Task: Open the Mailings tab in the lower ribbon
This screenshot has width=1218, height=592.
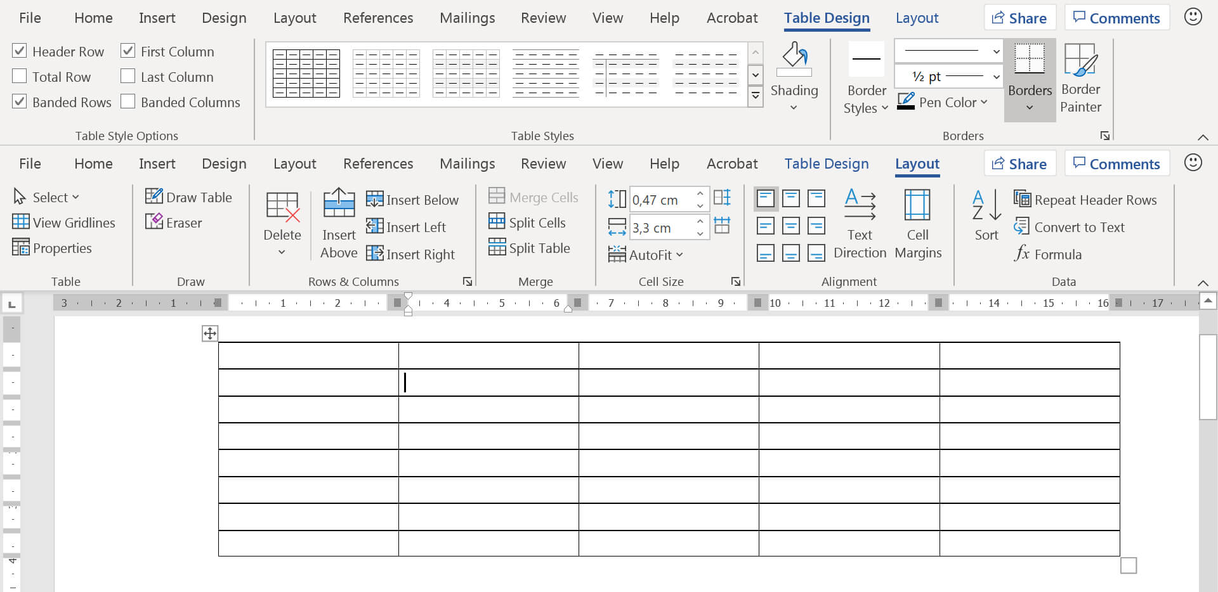Action: (x=467, y=164)
